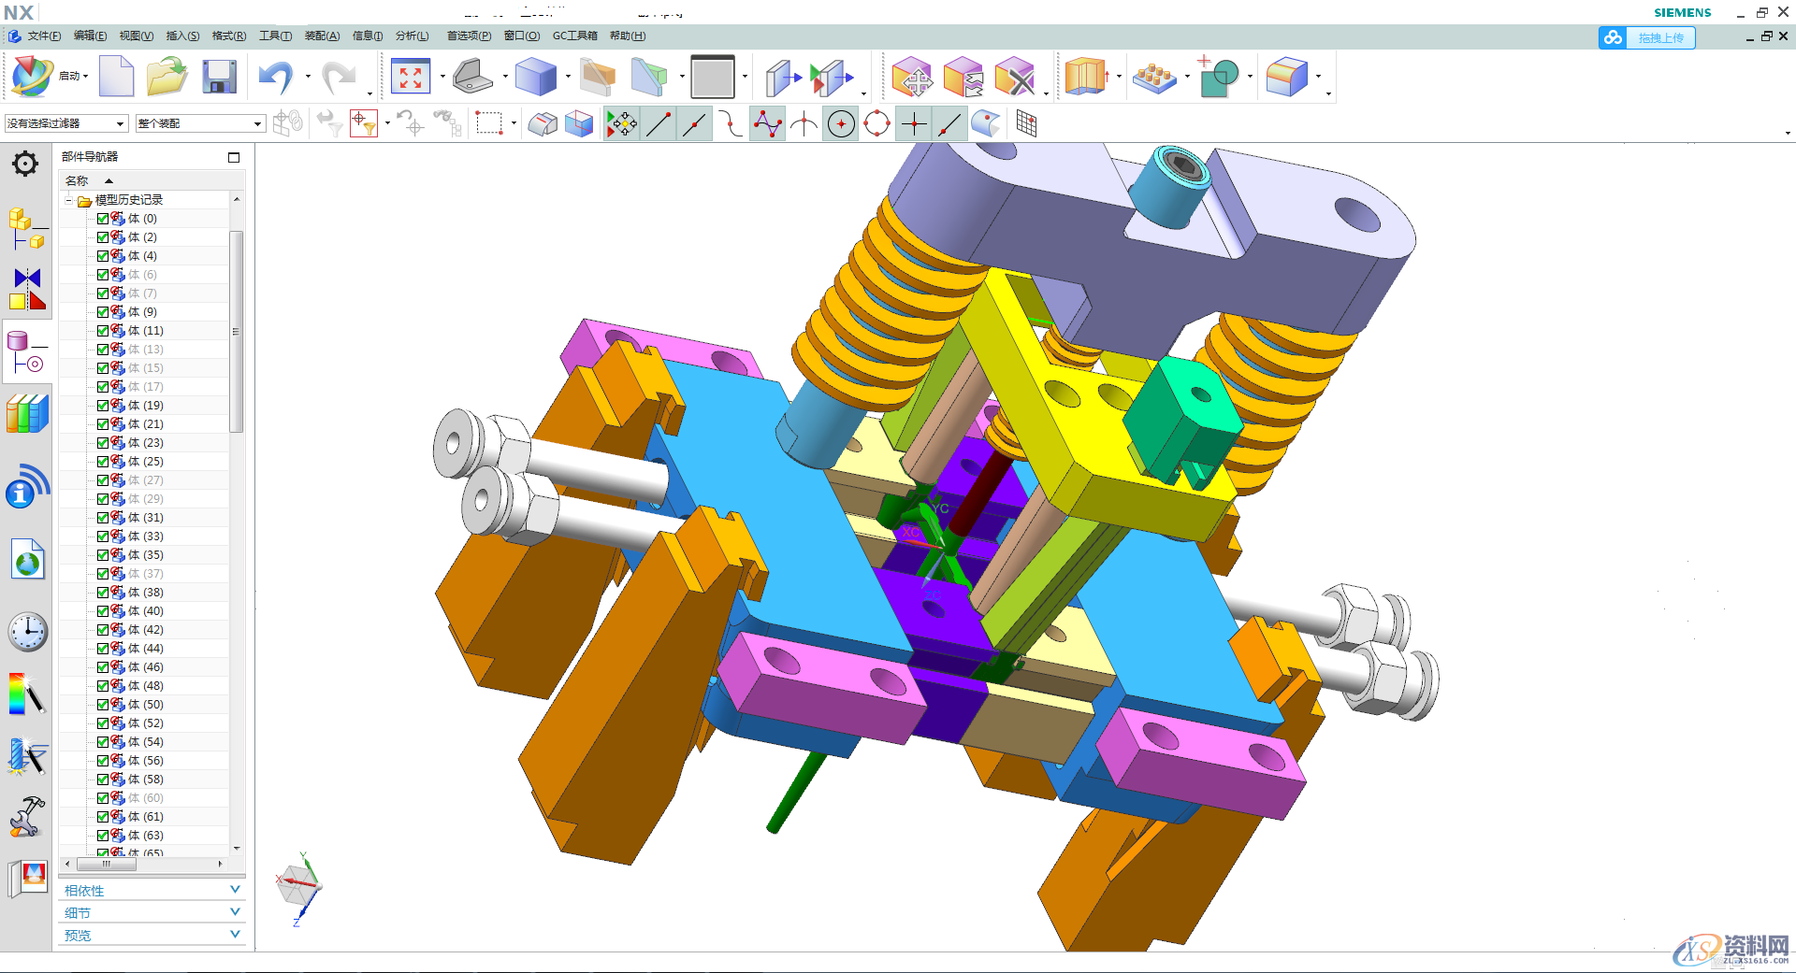Screen dimensions: 1796x973
Task: Click the 拖拽上传 upload button
Action: click(x=1647, y=37)
